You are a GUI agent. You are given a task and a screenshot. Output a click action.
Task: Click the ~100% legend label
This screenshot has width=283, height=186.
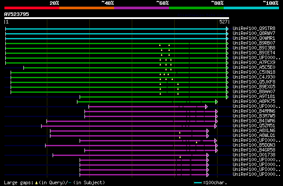pyautogui.click(x=270, y=3)
